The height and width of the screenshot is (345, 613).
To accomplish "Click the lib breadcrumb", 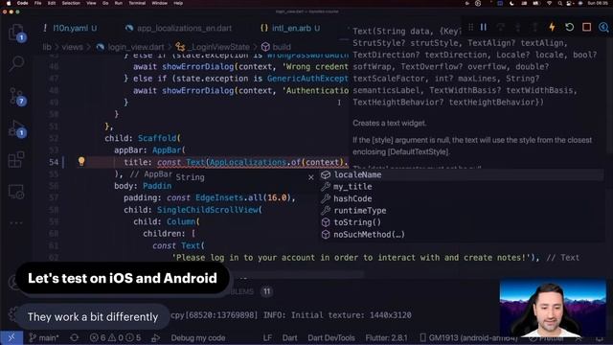I will [x=47, y=47].
